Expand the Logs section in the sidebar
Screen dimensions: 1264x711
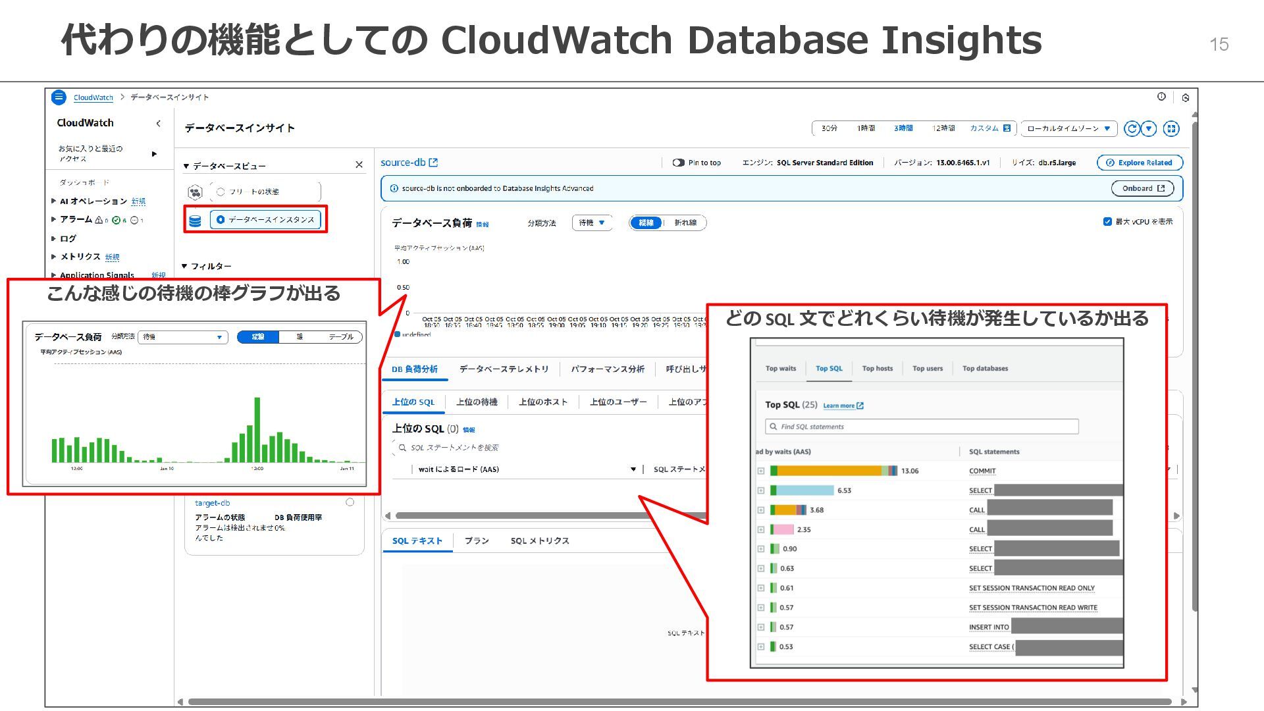click(54, 238)
